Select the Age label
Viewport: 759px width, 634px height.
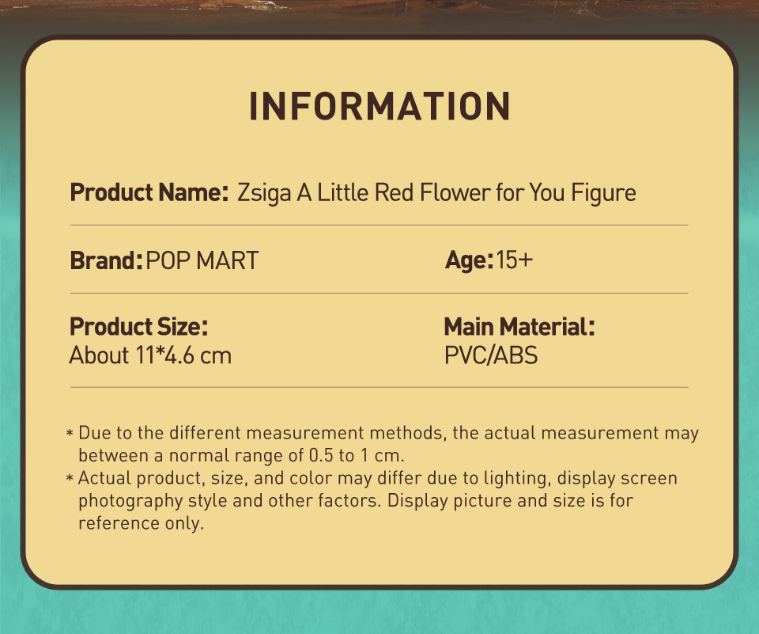[x=469, y=260]
